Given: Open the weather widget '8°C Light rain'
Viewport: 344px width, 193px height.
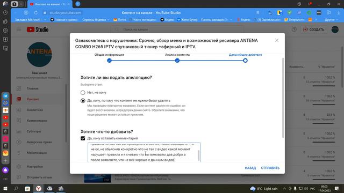Looking at the screenshot, I should (264, 189).
